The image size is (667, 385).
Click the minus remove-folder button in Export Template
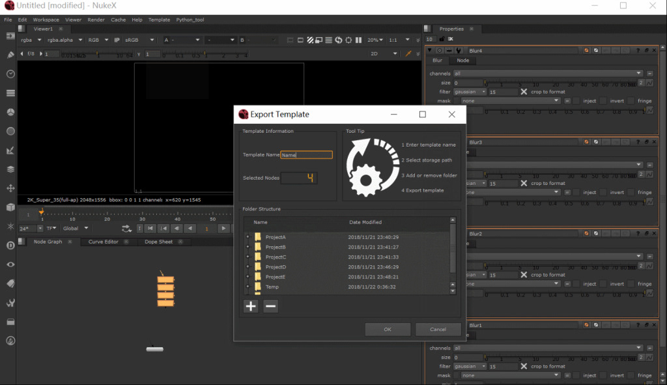pyautogui.click(x=270, y=306)
